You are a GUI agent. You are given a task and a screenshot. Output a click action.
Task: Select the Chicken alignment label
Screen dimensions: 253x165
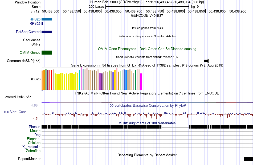[x=34, y=143]
